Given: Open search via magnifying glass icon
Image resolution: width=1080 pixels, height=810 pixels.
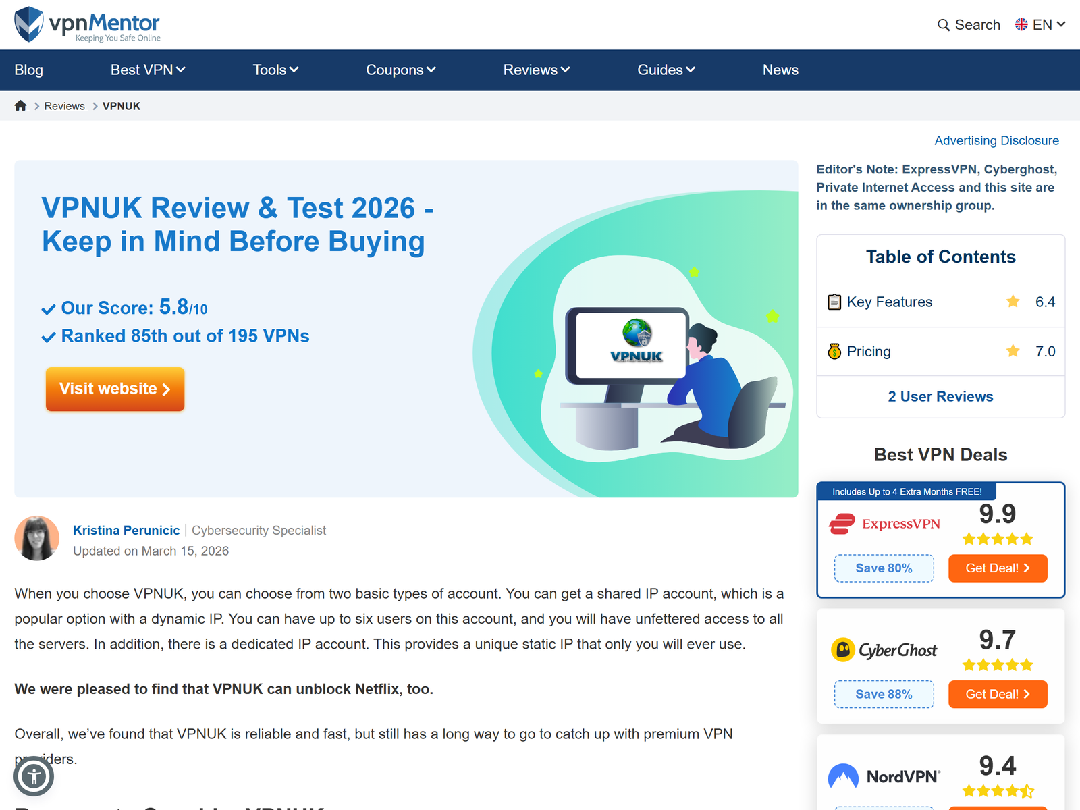Looking at the screenshot, I should click(944, 25).
